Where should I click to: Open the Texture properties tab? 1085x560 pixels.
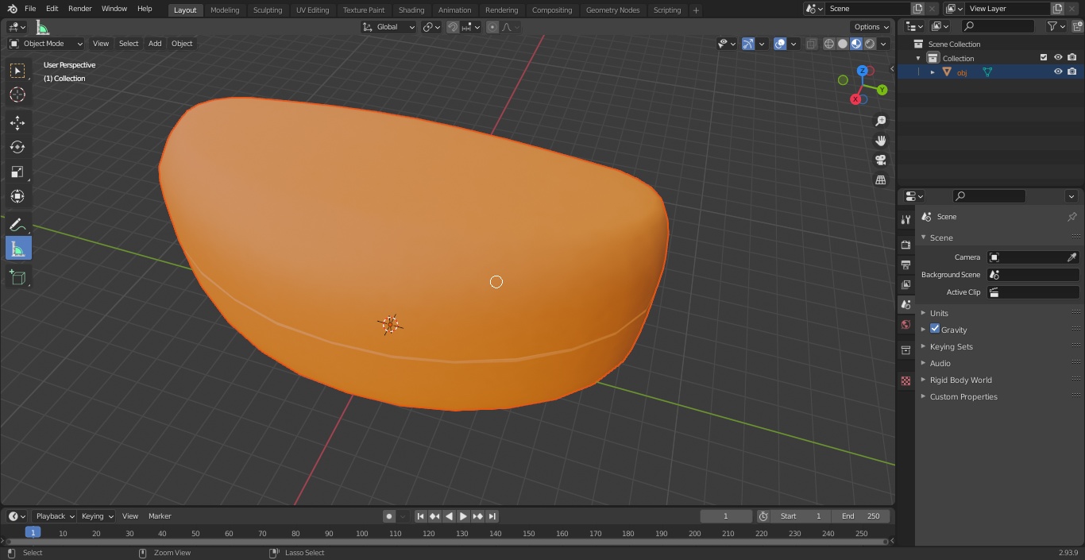point(905,380)
